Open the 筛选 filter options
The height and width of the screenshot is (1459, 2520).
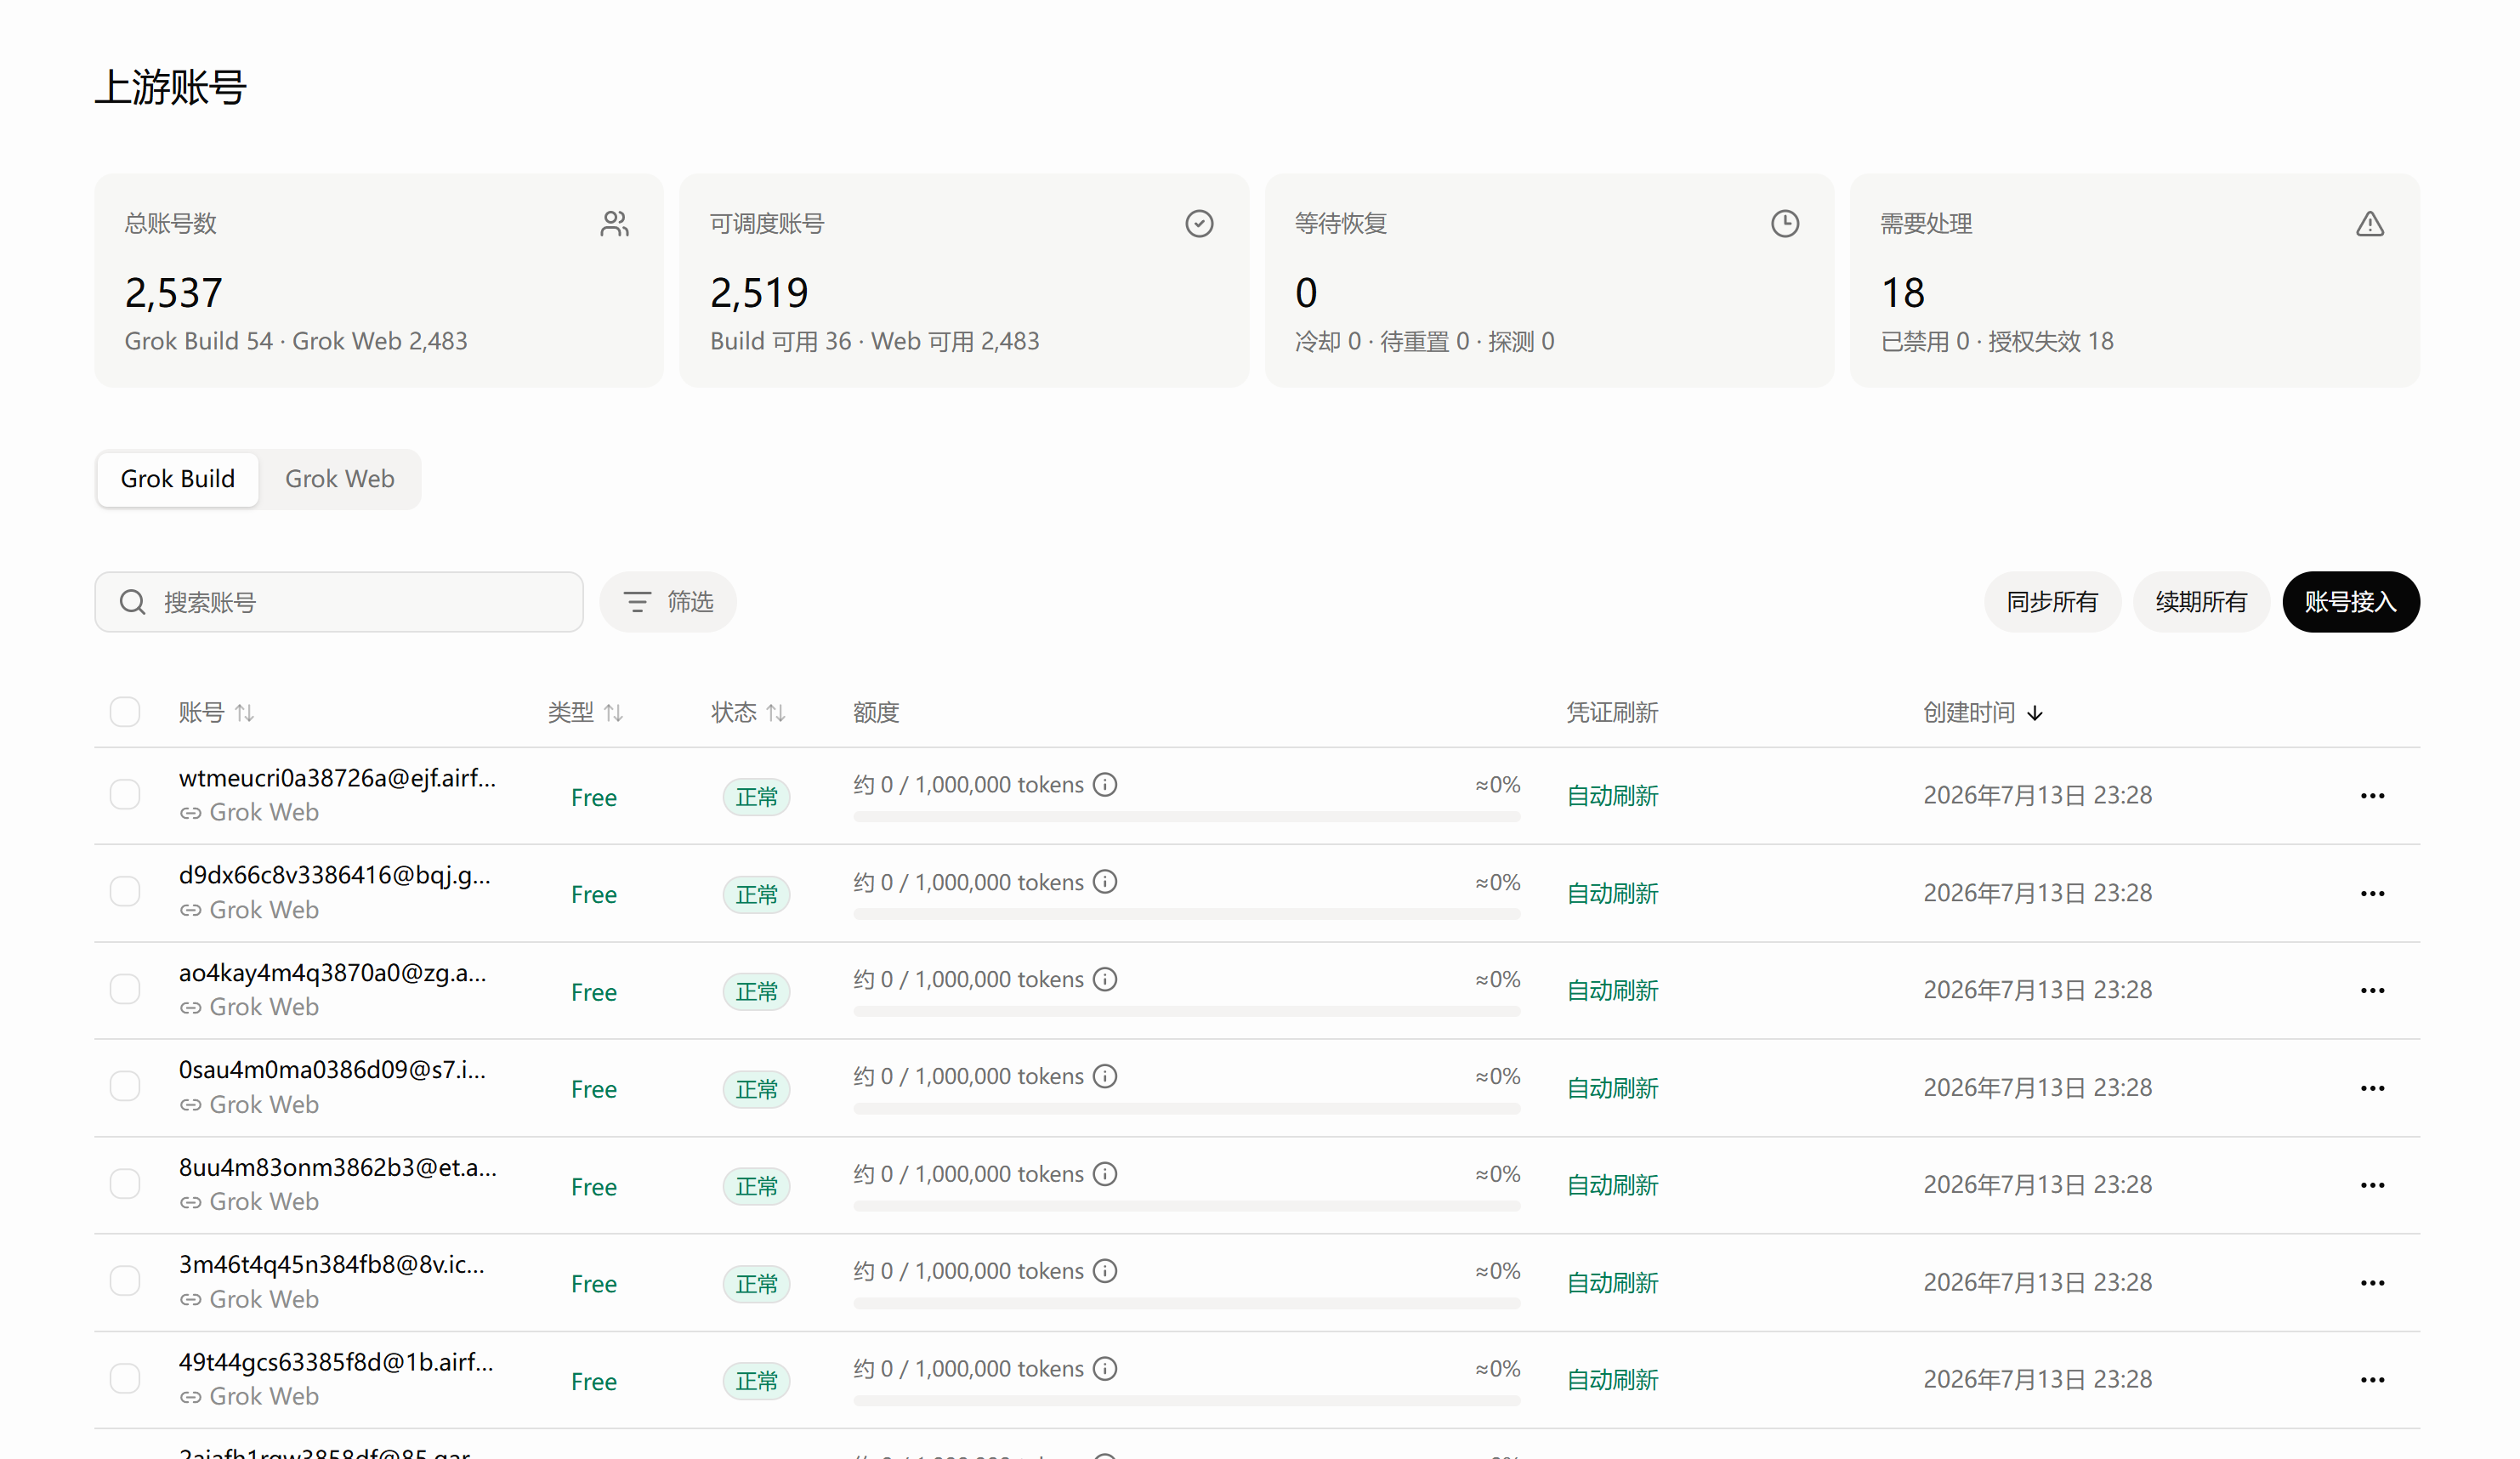[668, 602]
